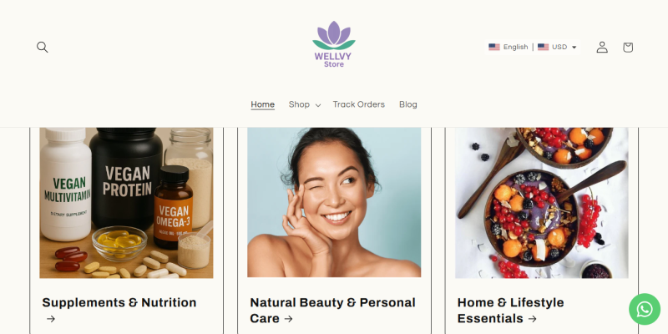Go to the Home menu item
The height and width of the screenshot is (334, 668).
click(262, 104)
